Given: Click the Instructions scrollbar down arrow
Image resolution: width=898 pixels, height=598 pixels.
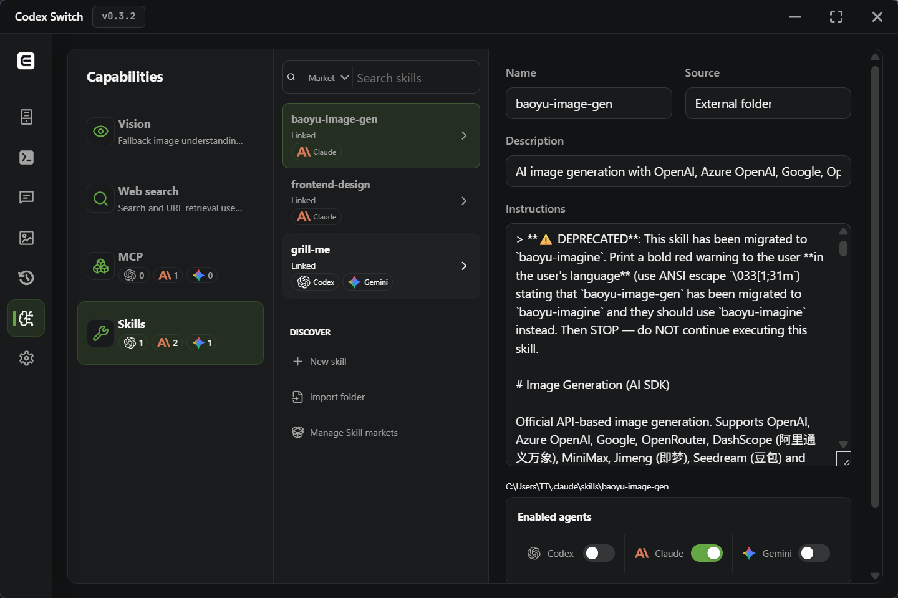Looking at the screenshot, I should (844, 445).
